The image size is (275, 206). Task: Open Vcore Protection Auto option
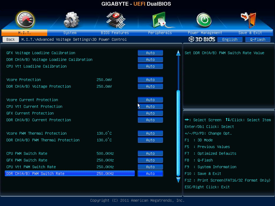pyautogui.click(x=150, y=80)
